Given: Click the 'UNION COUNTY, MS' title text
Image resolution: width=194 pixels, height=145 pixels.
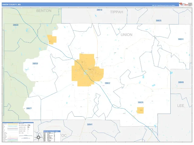Looking at the screenshot, I should point(12,5).
